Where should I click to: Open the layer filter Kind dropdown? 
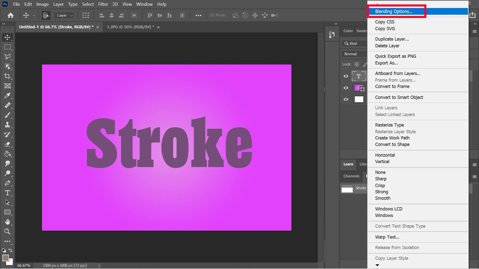(x=354, y=43)
